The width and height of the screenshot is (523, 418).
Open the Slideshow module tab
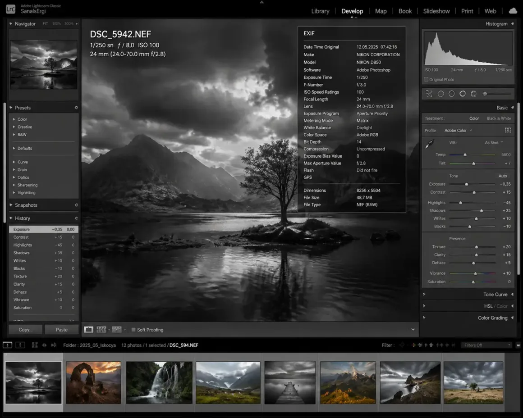436,11
